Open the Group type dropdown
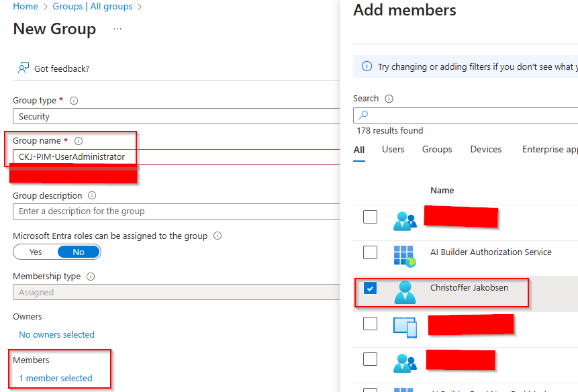 pos(175,117)
